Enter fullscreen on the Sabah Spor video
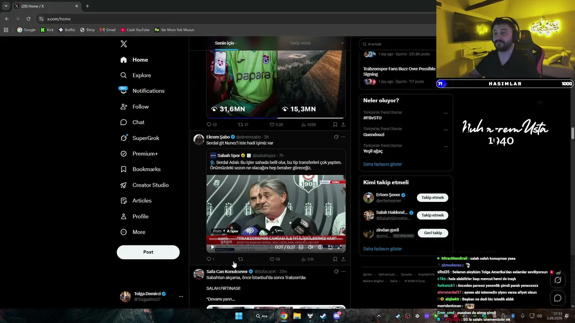Viewport: 575px width, 323px height. (x=340, y=247)
